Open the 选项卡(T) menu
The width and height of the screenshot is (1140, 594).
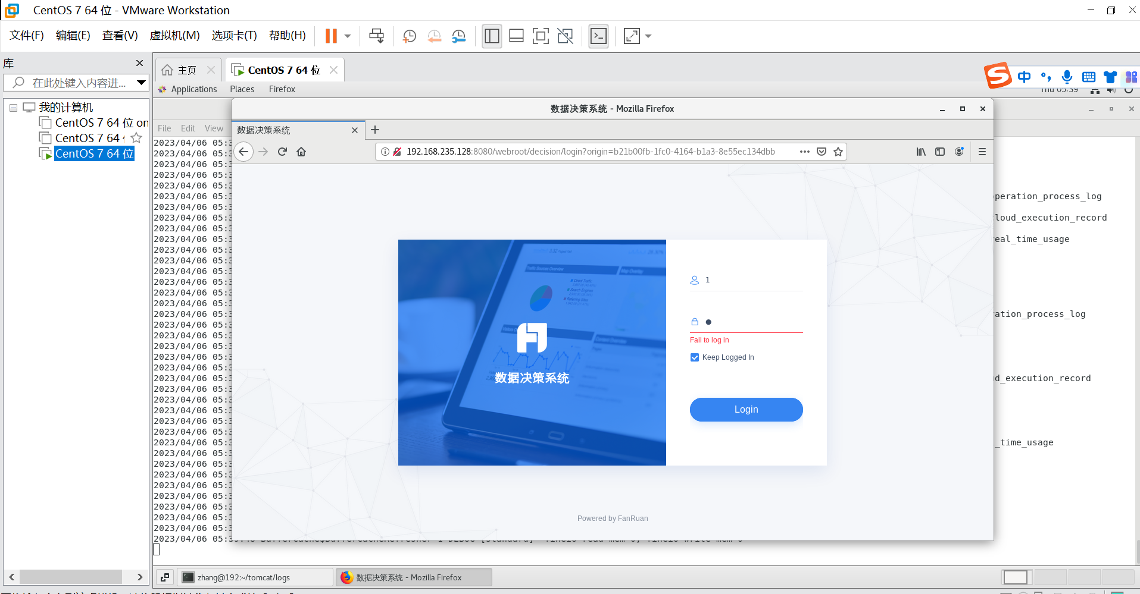coord(235,36)
